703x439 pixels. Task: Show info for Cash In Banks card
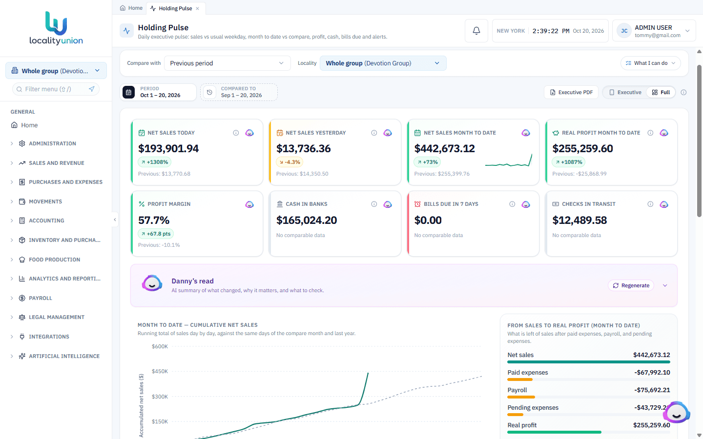click(374, 204)
